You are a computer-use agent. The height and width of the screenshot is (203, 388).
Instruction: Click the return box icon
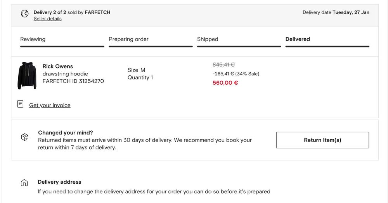tap(24, 137)
